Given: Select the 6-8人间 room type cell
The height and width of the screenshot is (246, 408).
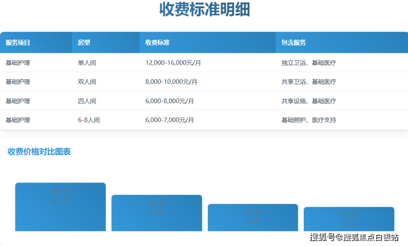Looking at the screenshot, I should 89,120.
